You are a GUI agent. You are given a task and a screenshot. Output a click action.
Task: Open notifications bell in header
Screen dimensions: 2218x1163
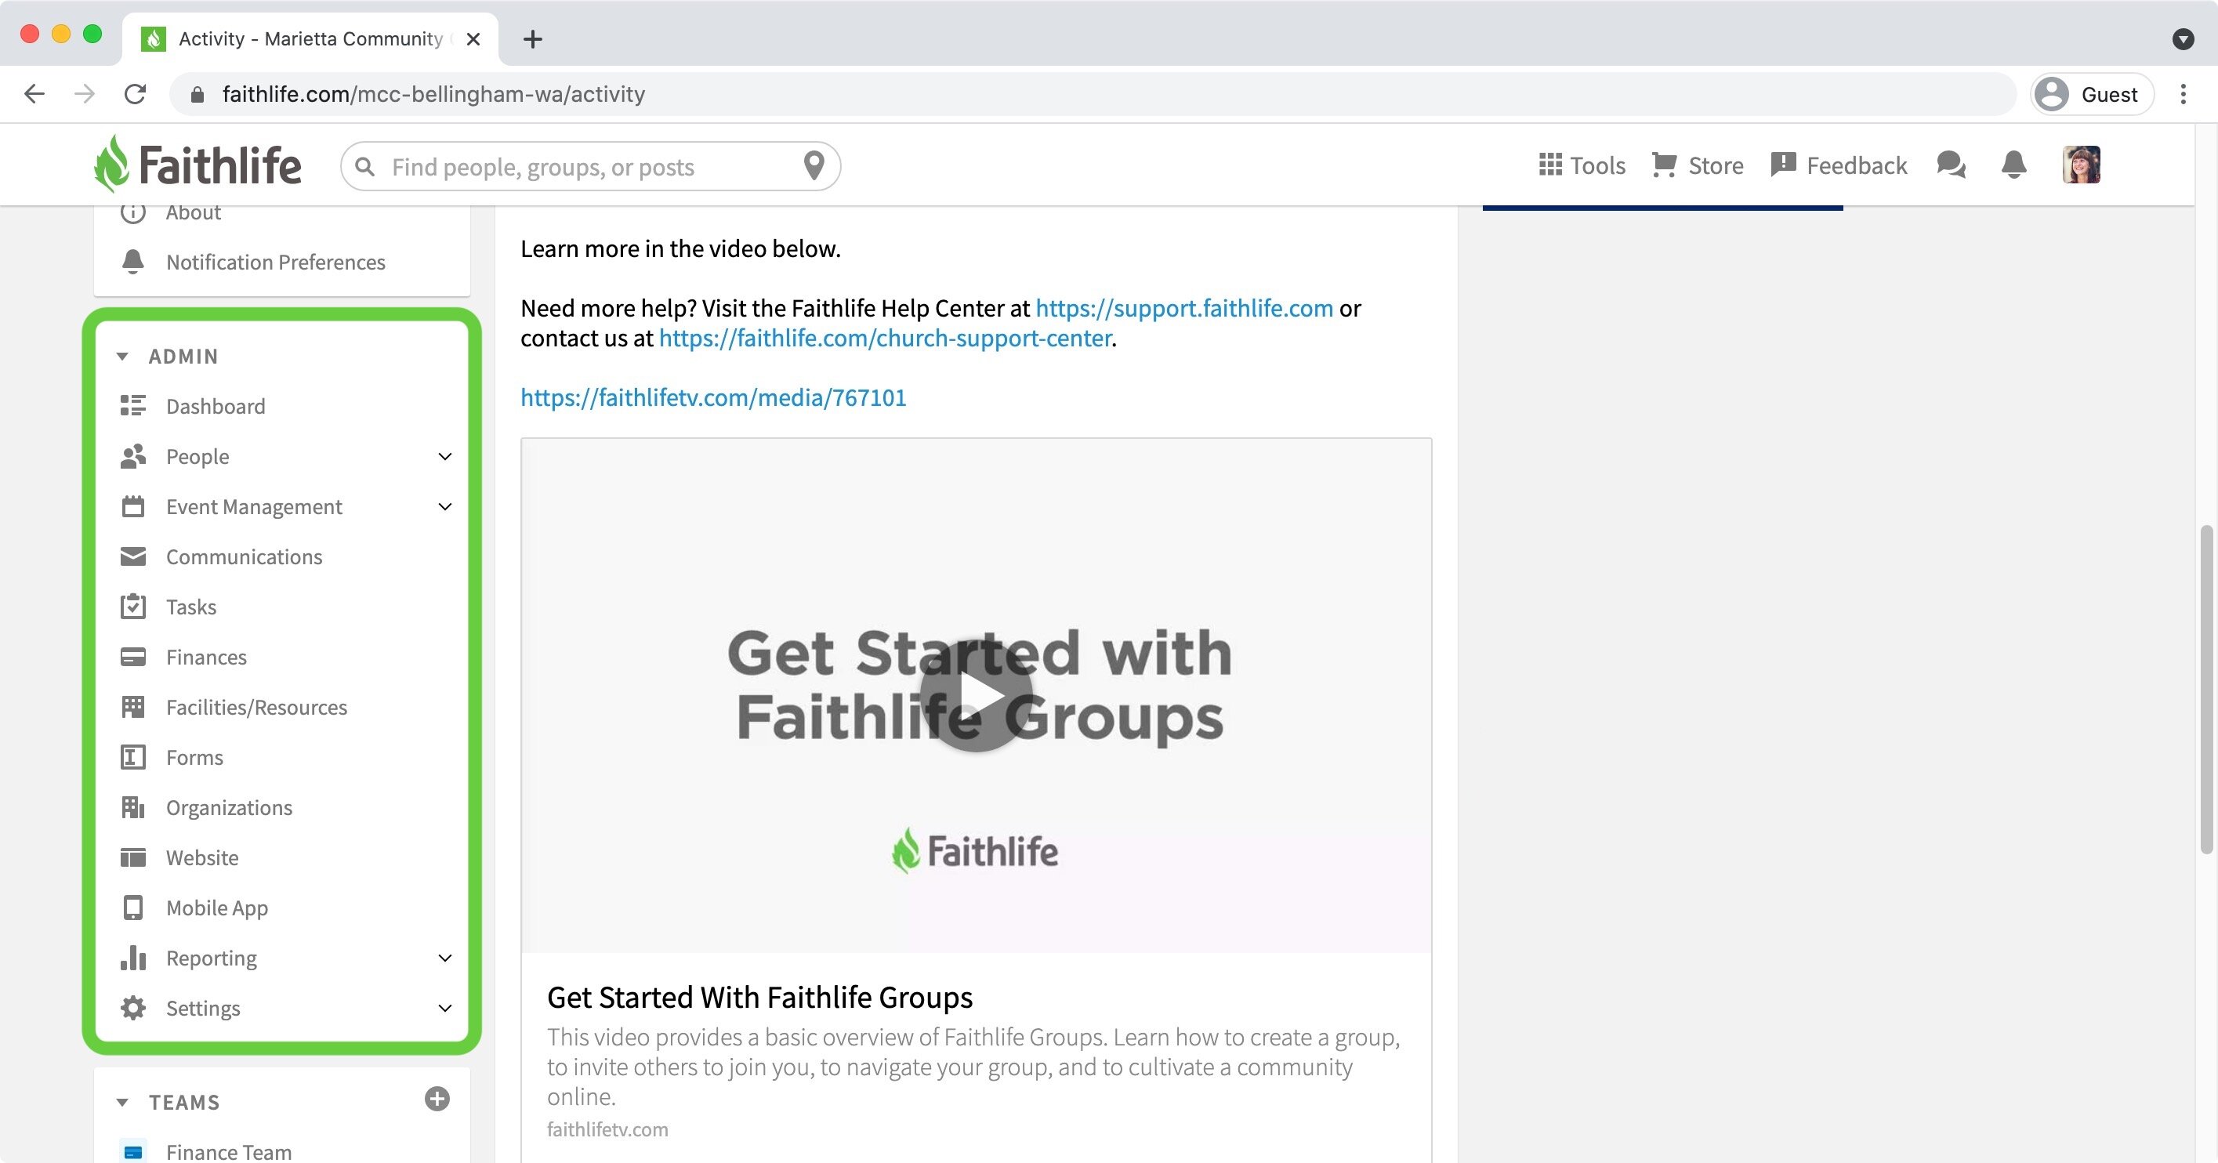pos(2013,165)
